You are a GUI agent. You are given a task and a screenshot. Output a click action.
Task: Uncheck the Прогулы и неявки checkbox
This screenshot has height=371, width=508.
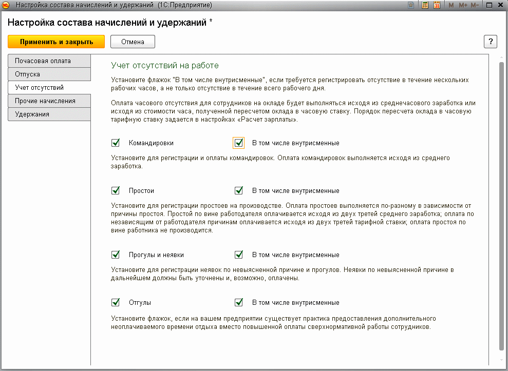coord(116,255)
